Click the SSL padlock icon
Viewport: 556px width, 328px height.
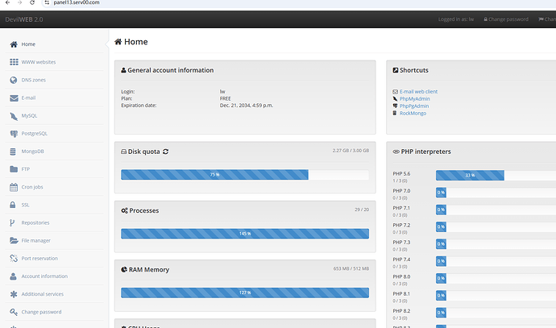tap(13, 205)
